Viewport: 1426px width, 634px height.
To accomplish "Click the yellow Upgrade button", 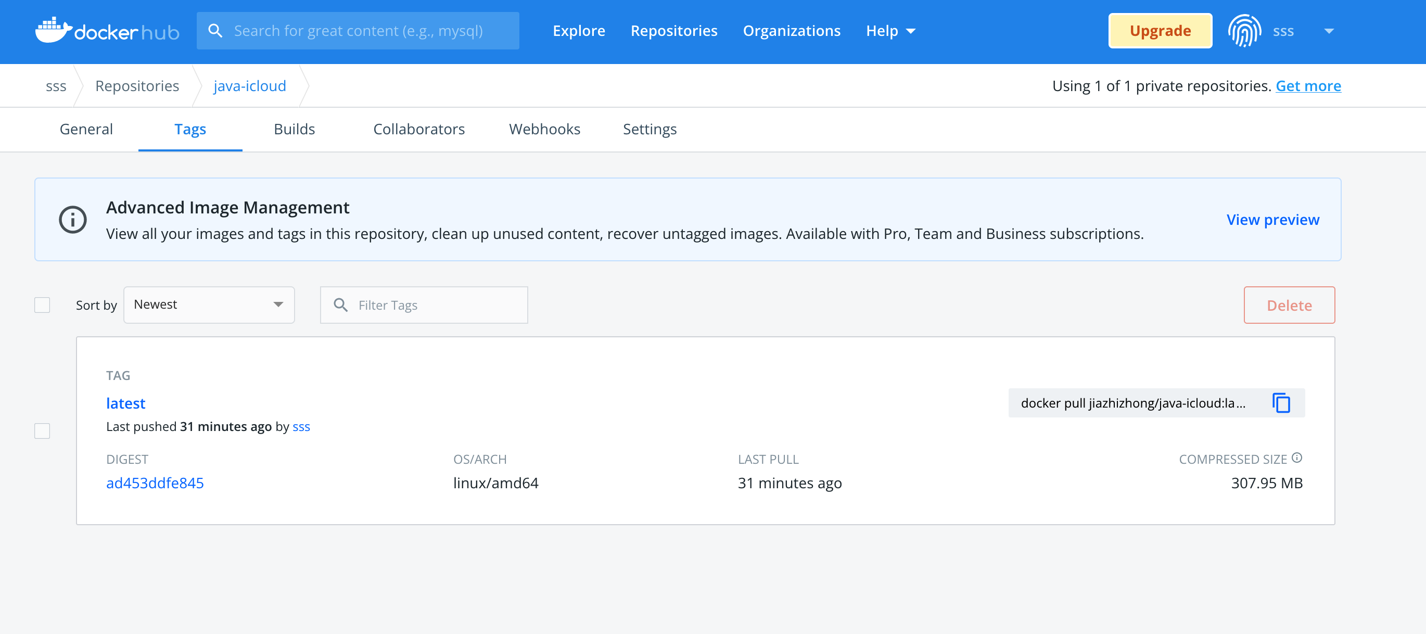I will point(1160,31).
